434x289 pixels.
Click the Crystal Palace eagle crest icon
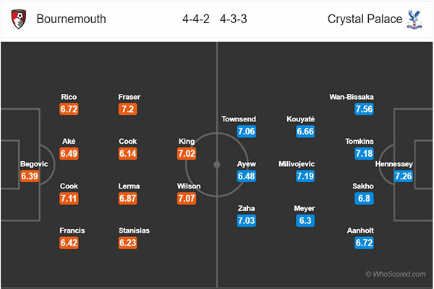[414, 20]
